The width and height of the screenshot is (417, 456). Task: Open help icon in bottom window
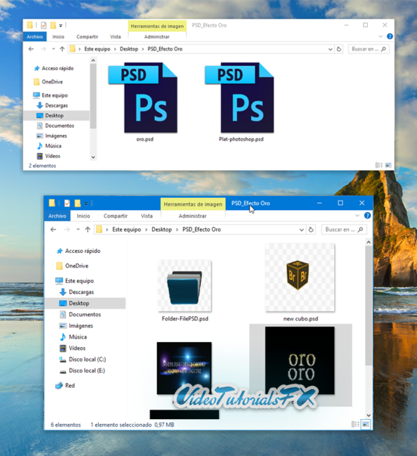[x=367, y=215]
